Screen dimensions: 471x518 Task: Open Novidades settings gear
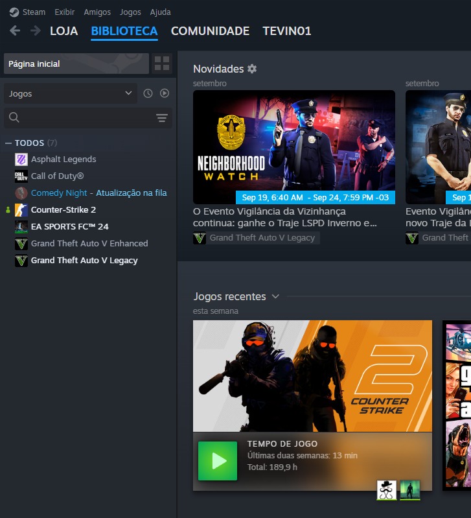[x=252, y=69]
